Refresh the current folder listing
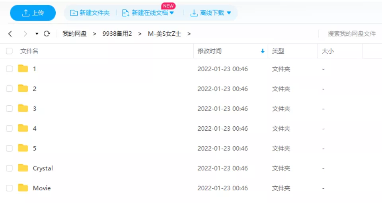Viewport: 382px width, 203px height. tap(47, 34)
